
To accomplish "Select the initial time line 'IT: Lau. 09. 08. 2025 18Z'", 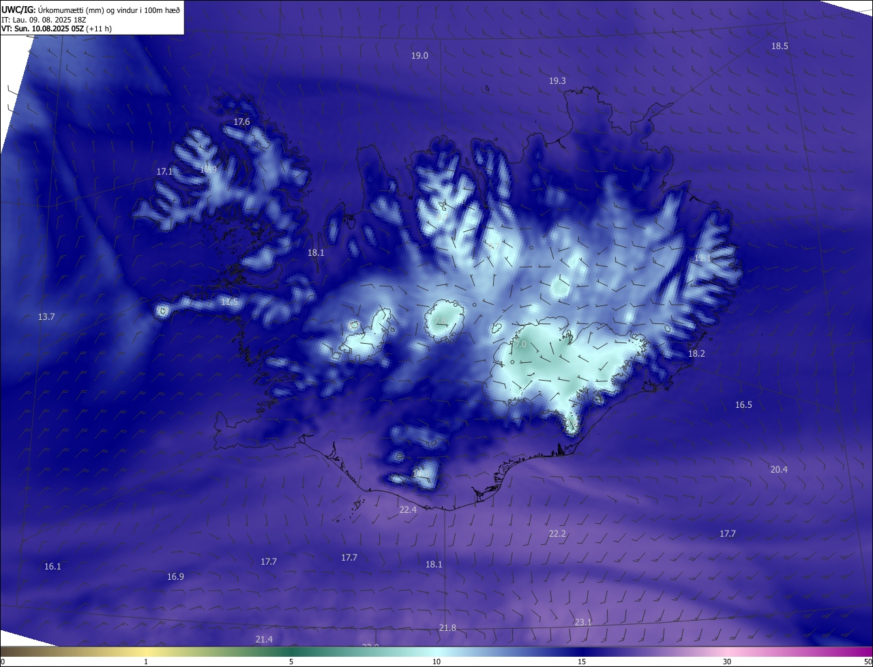I will 44,20.
